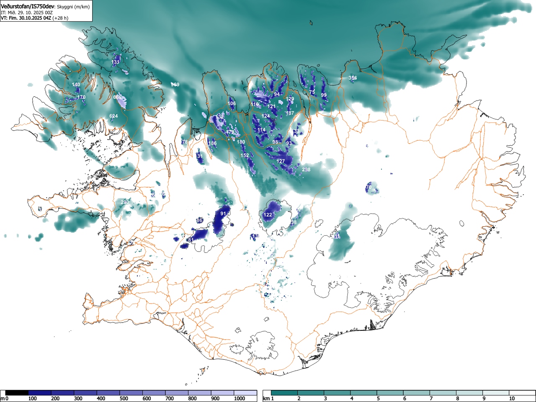Click visibility value 356 in the northeast
The image size is (536, 402).
[x=353, y=78]
